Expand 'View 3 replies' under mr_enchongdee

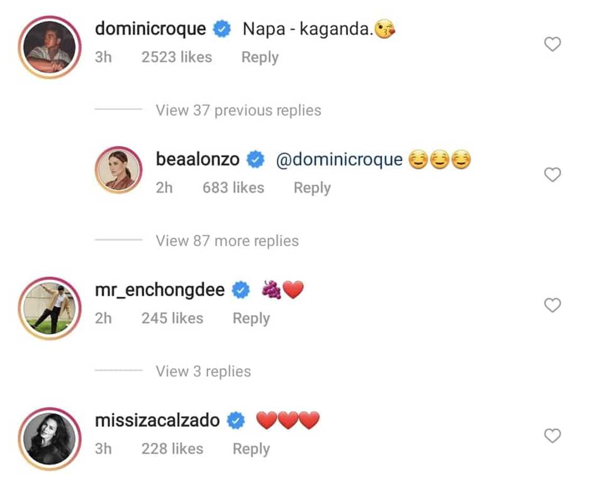(203, 371)
